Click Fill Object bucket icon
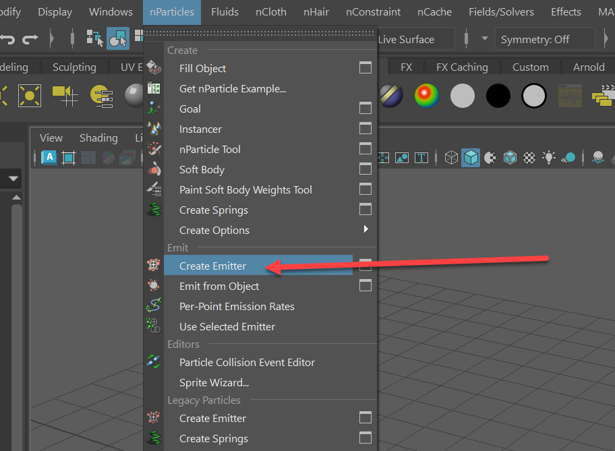This screenshot has height=451, width=615. tap(154, 67)
